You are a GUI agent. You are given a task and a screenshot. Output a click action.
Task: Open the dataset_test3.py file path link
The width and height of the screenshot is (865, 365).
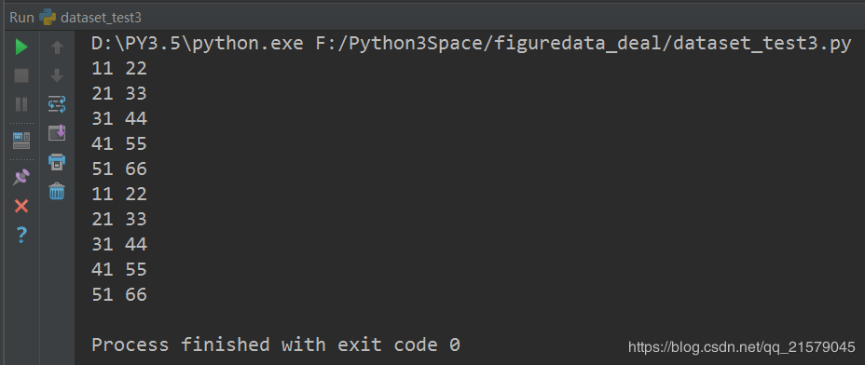pos(584,44)
